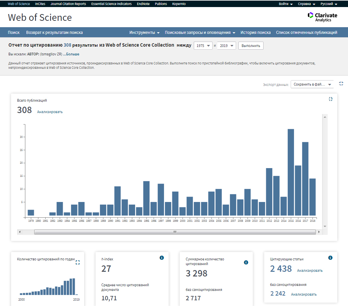Open Journal Citation Reports
348x306 pixels.
[x=68, y=4]
